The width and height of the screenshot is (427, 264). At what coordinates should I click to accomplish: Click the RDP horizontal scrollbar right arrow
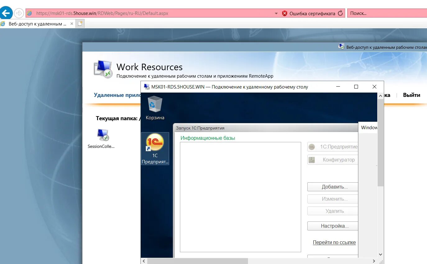(374, 261)
